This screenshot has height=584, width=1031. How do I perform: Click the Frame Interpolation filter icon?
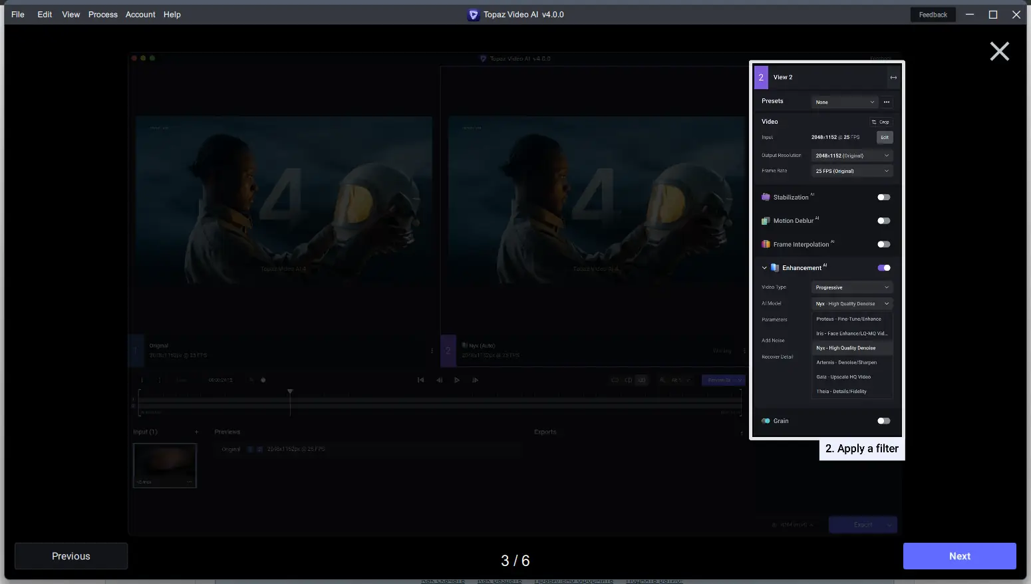(x=766, y=244)
